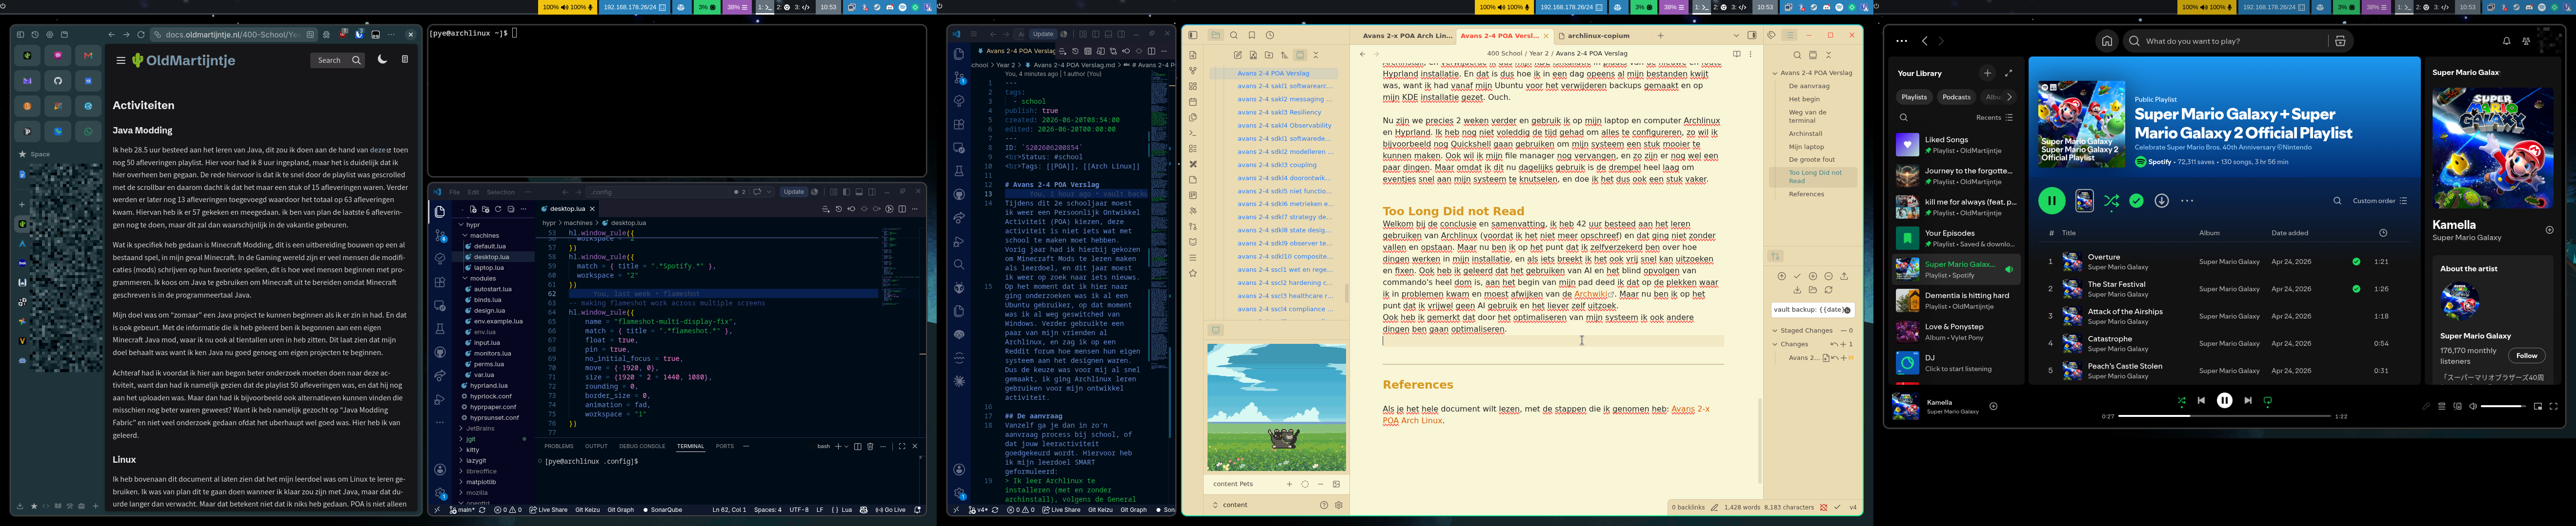
Task: Pause playback in the Spotify bottom player
Action: (2224, 400)
